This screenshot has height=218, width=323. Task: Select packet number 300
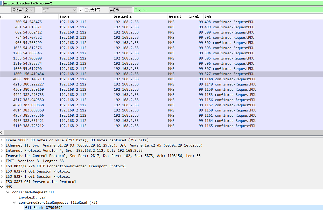pyautogui.click(x=161, y=22)
